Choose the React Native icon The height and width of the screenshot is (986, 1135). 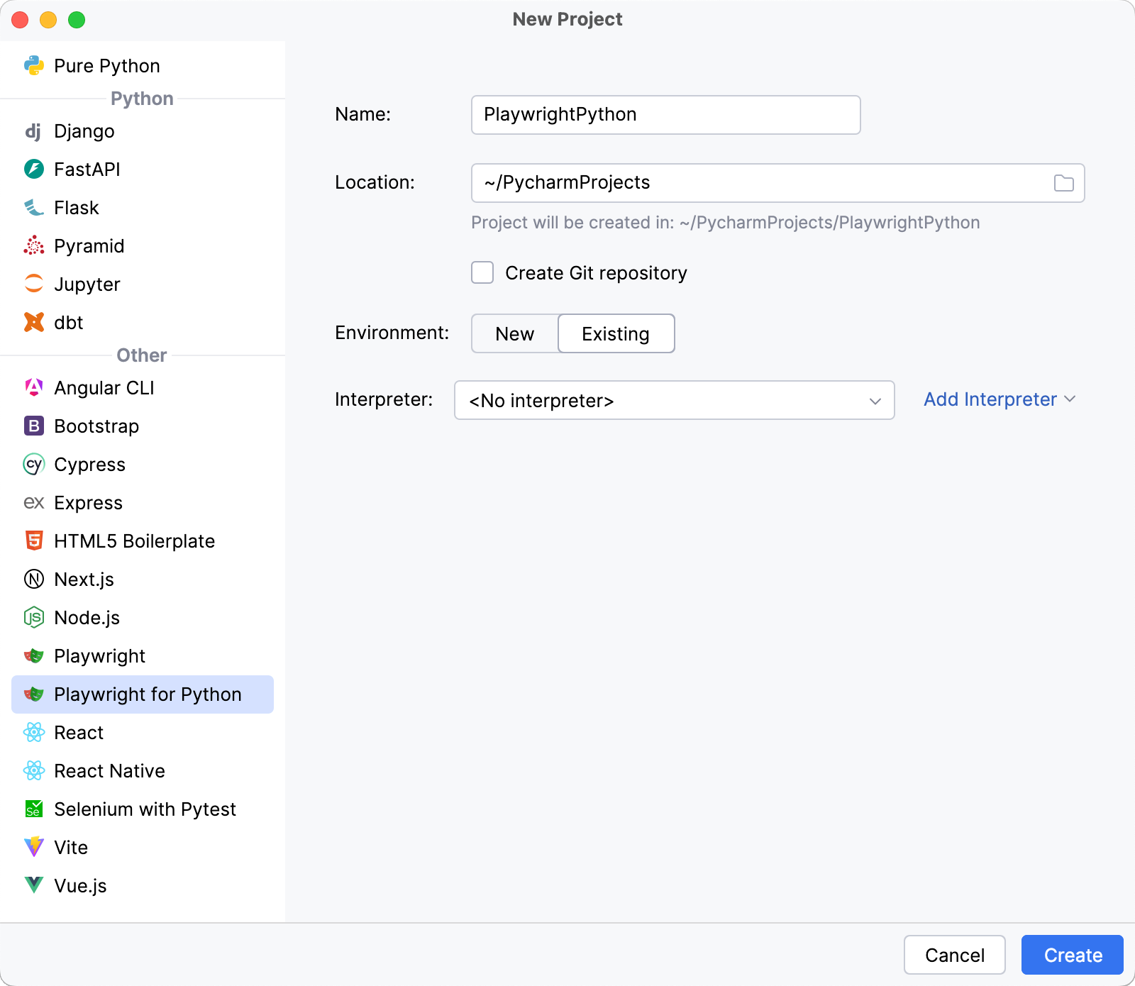point(34,770)
